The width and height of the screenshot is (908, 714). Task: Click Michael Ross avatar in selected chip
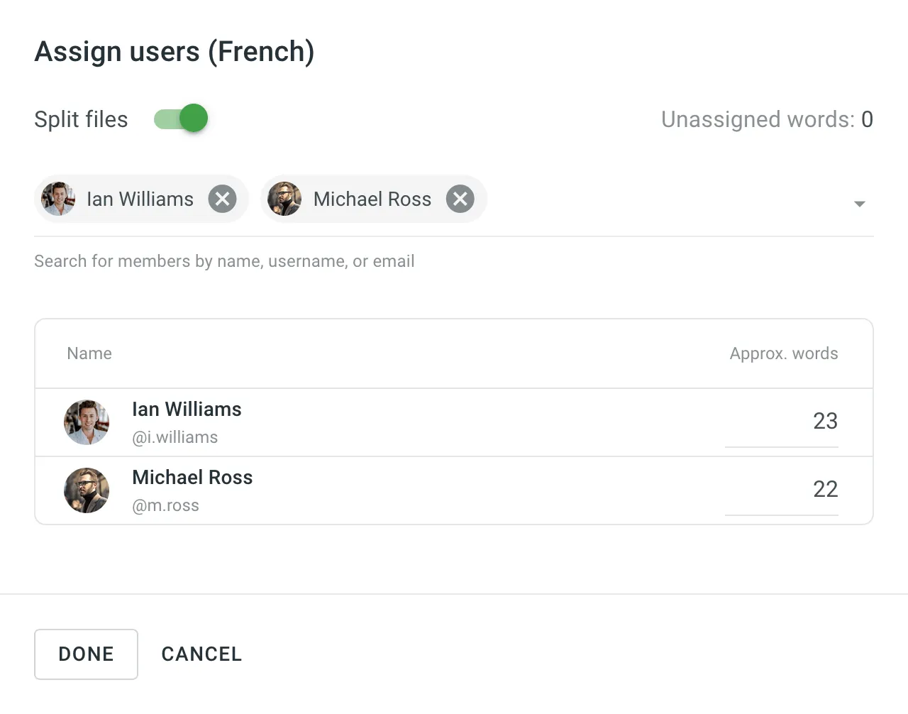pos(284,199)
